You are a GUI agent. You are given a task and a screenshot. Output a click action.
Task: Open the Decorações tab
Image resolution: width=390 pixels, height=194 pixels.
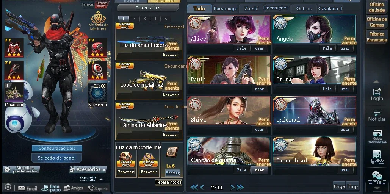click(x=276, y=8)
